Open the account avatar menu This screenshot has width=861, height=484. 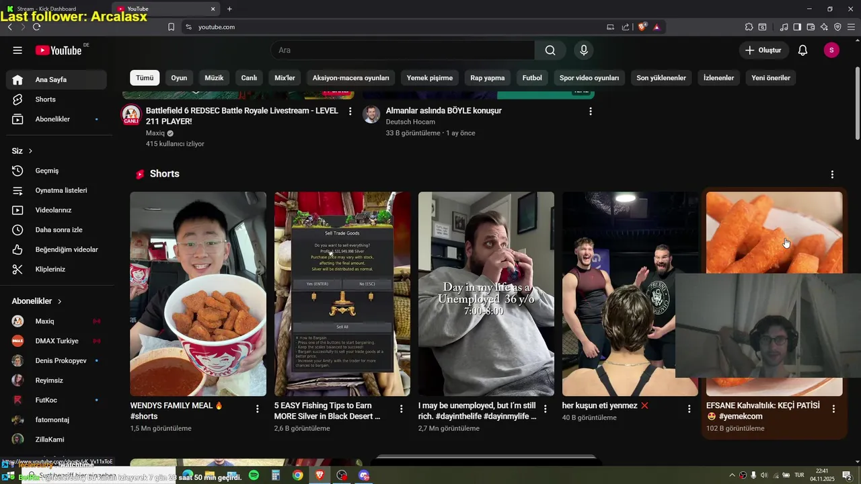point(831,50)
